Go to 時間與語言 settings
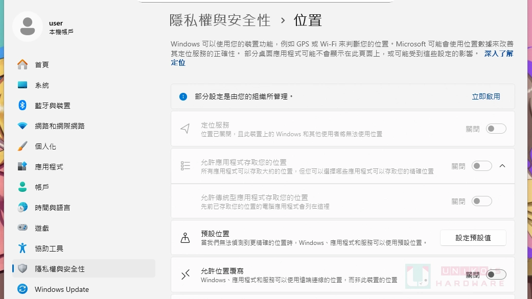The width and height of the screenshot is (532, 299). tap(83, 208)
